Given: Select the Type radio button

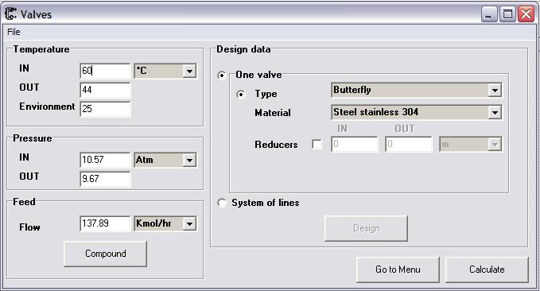Looking at the screenshot, I should click(241, 94).
